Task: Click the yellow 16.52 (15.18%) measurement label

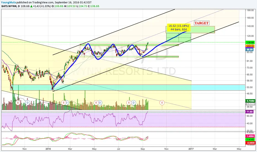Action: coord(178,28)
